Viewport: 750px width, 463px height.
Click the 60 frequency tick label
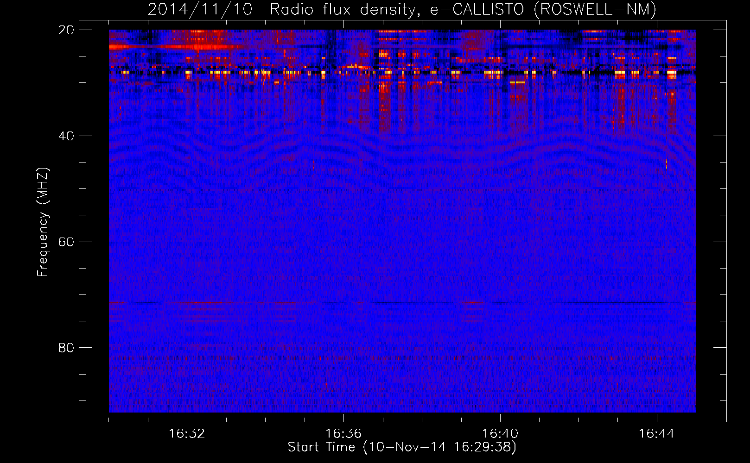66,242
